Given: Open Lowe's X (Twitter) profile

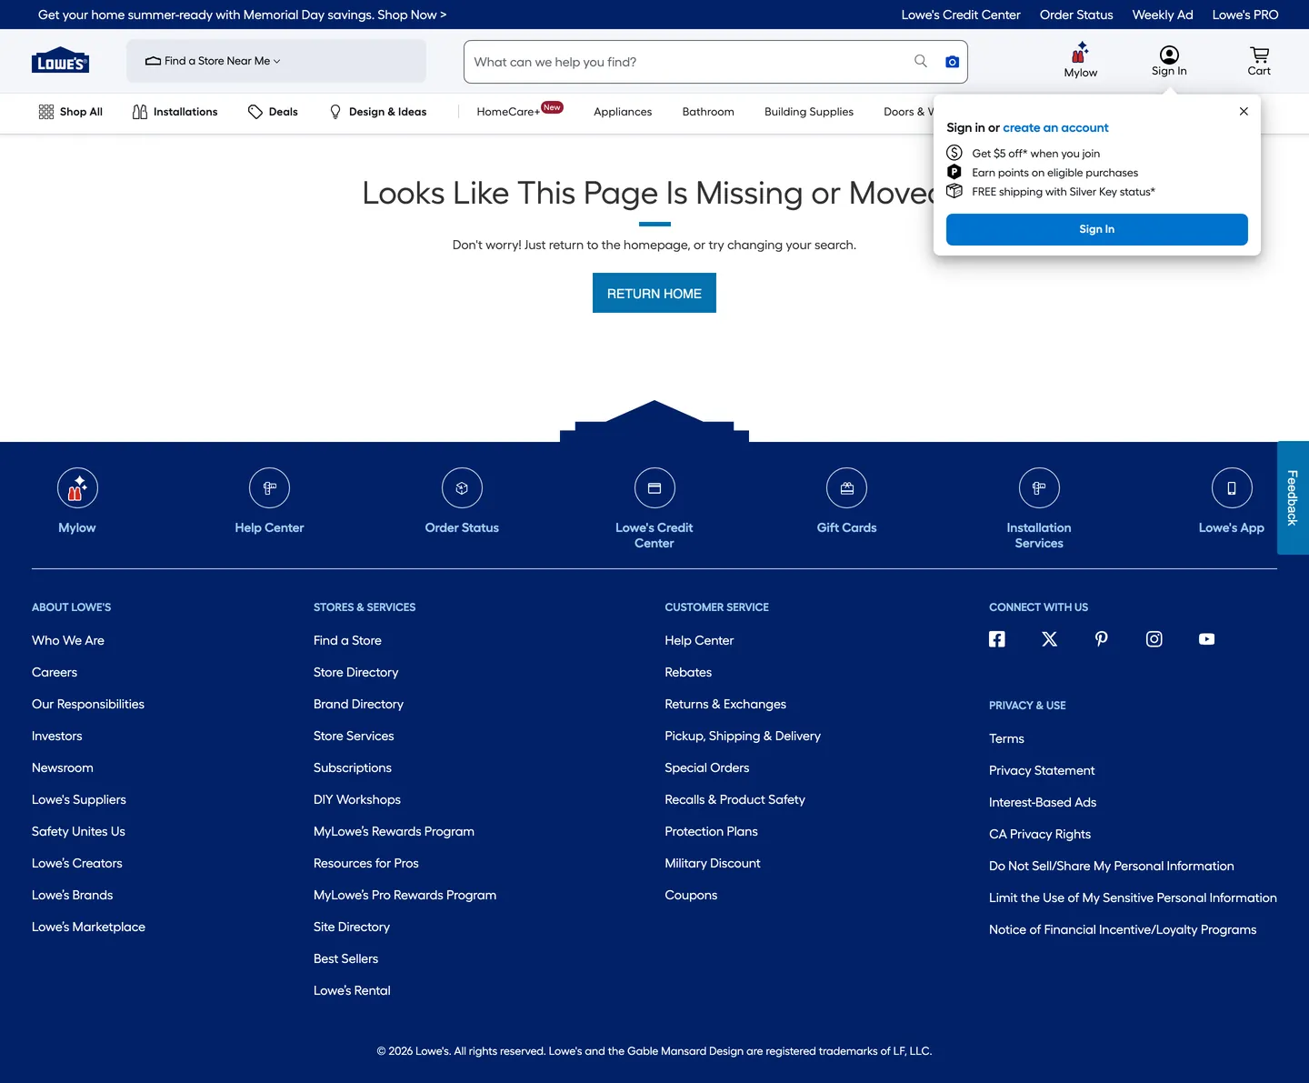Looking at the screenshot, I should coord(1049,639).
